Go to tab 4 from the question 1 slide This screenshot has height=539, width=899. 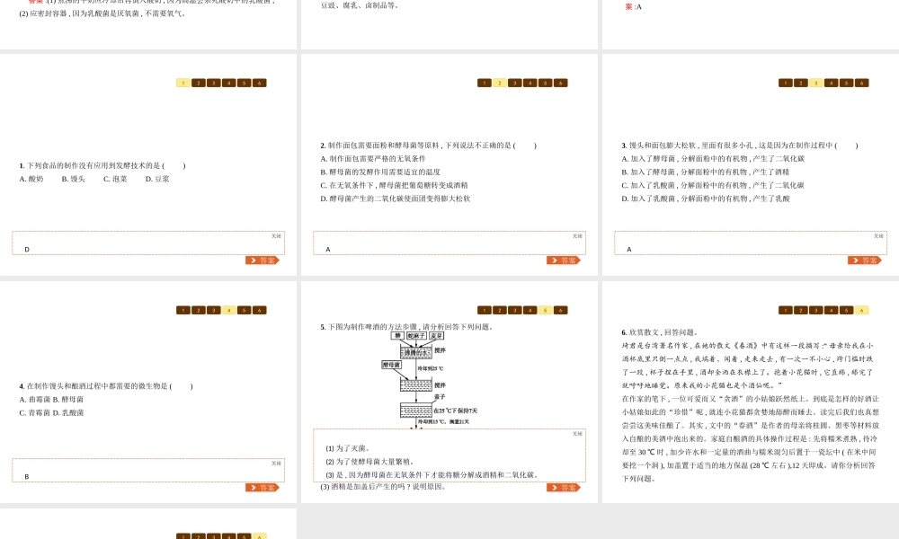(x=228, y=83)
